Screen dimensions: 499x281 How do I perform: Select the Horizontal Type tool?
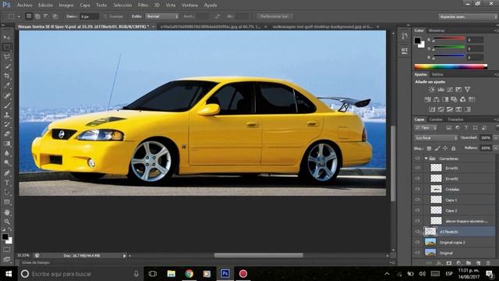7,183
